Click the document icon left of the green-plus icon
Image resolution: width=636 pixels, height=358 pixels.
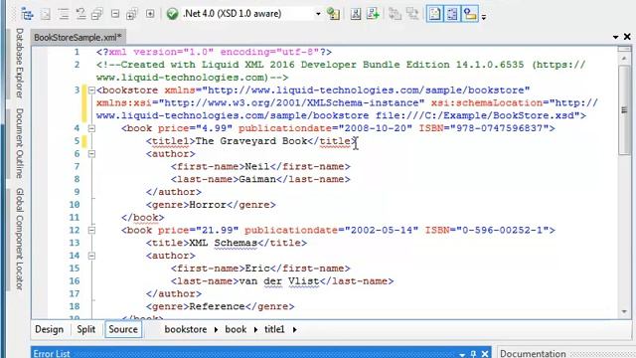[356, 14]
